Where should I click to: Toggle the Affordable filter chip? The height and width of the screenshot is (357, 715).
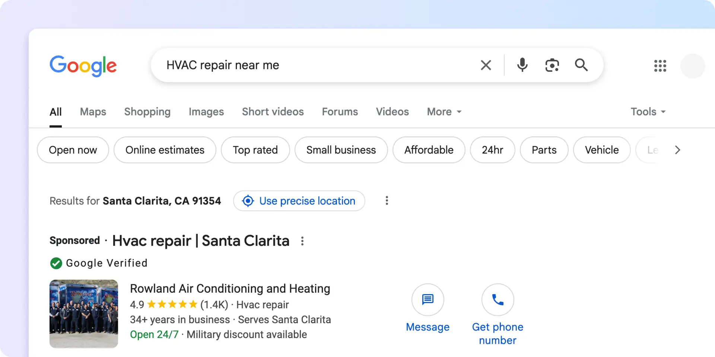coord(429,150)
